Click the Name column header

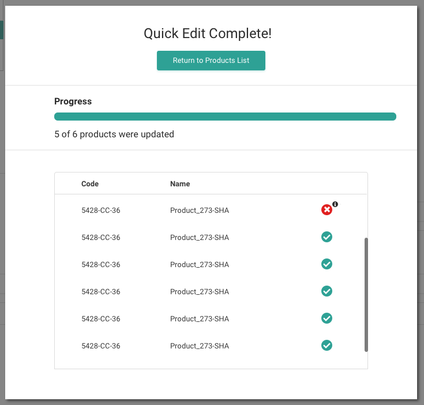pyautogui.click(x=180, y=184)
